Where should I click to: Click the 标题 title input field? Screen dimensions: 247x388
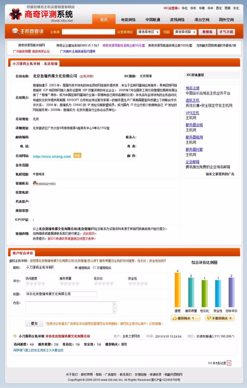coord(61,294)
